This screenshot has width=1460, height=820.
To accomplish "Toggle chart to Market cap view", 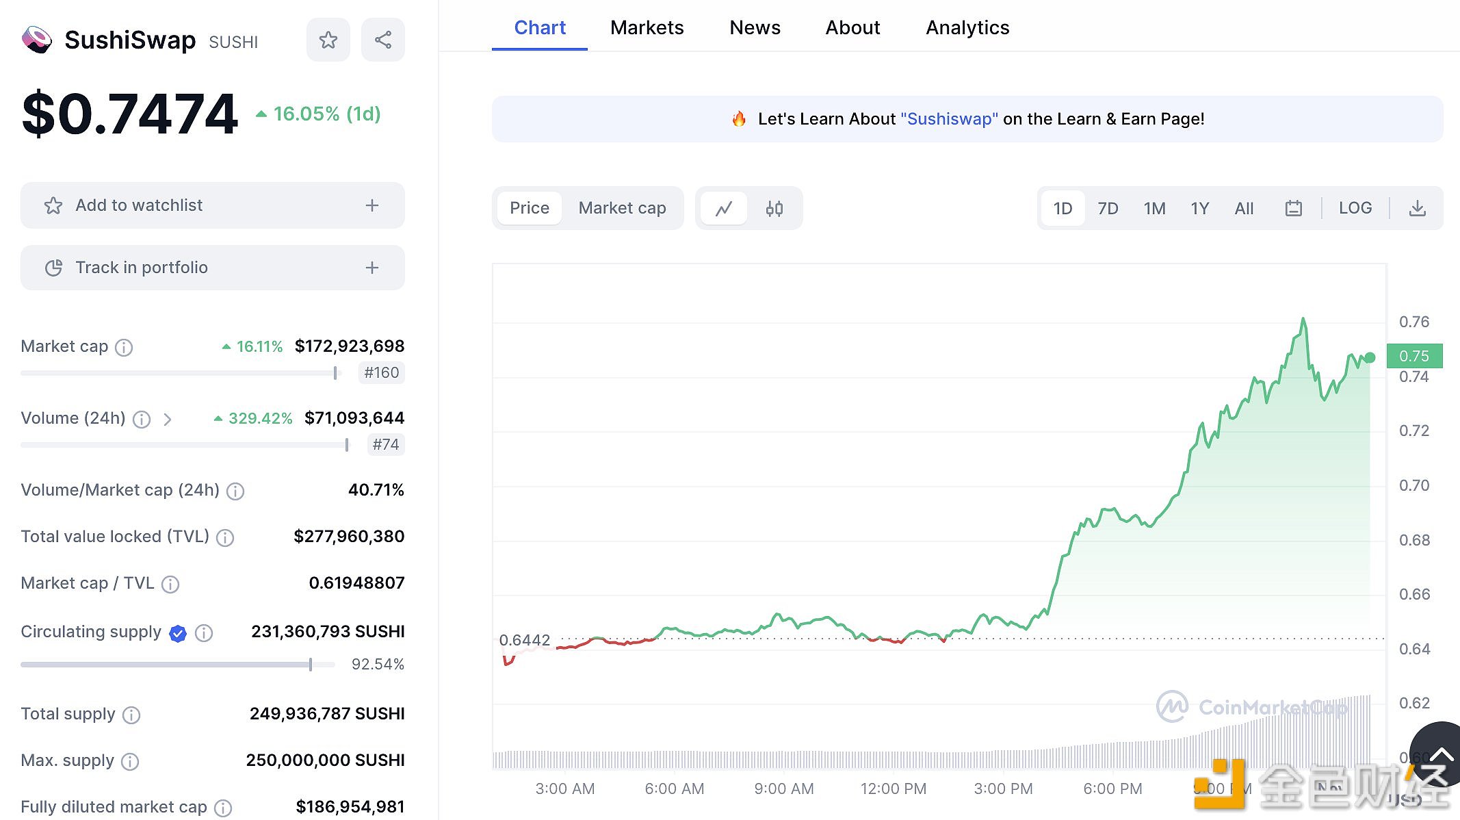I will [622, 208].
